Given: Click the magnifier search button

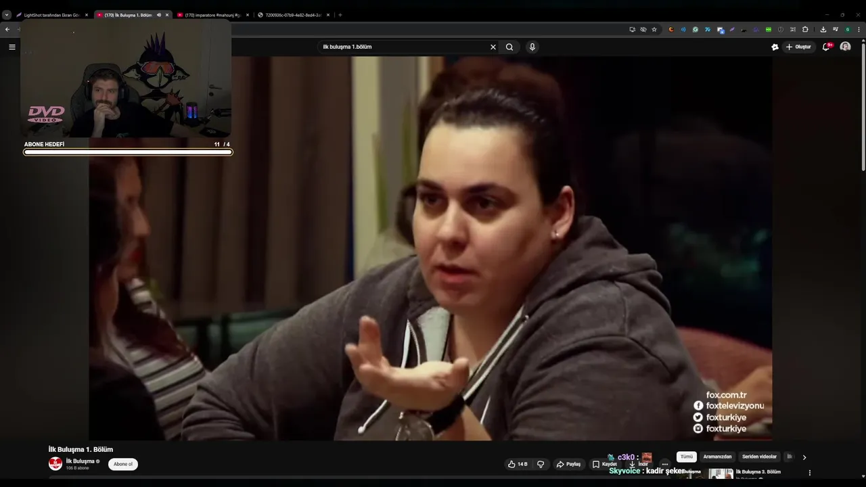Looking at the screenshot, I should tap(509, 47).
